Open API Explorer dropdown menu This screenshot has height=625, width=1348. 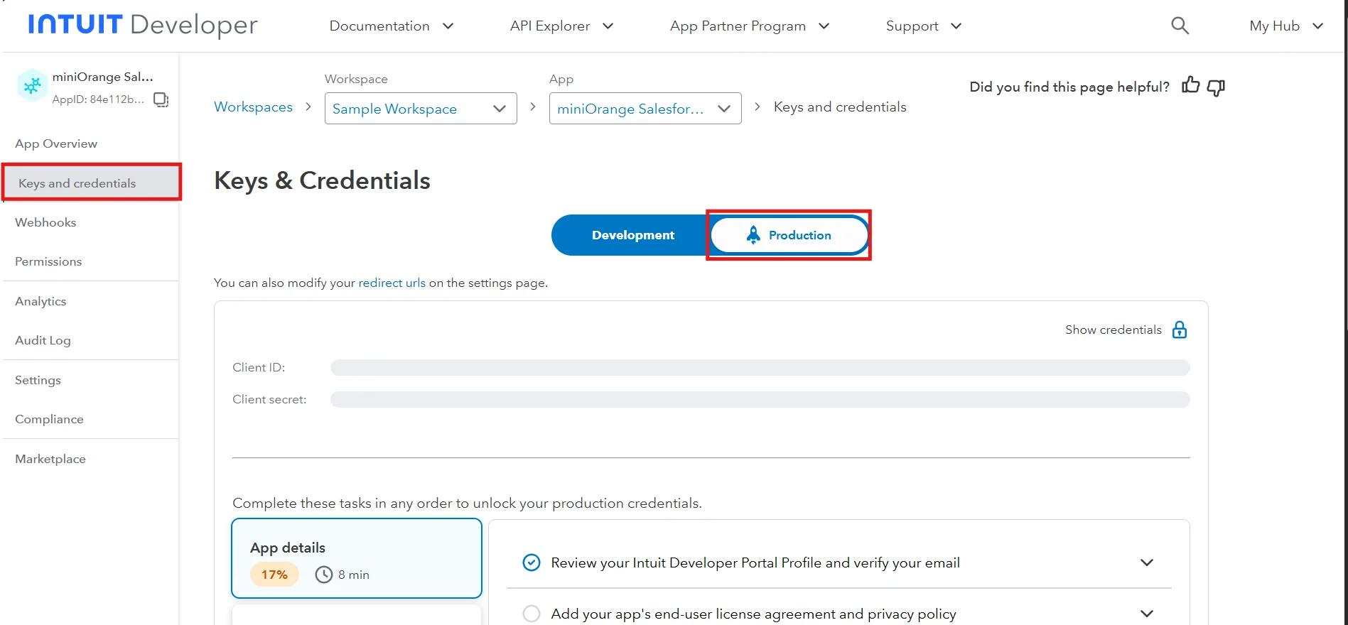[x=561, y=26]
